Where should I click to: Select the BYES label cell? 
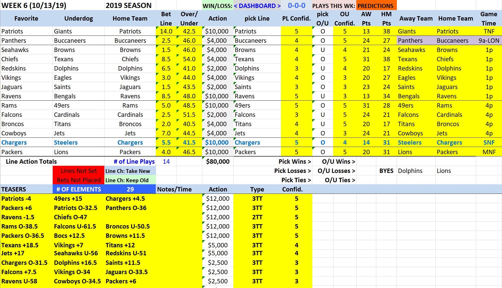pos(386,171)
